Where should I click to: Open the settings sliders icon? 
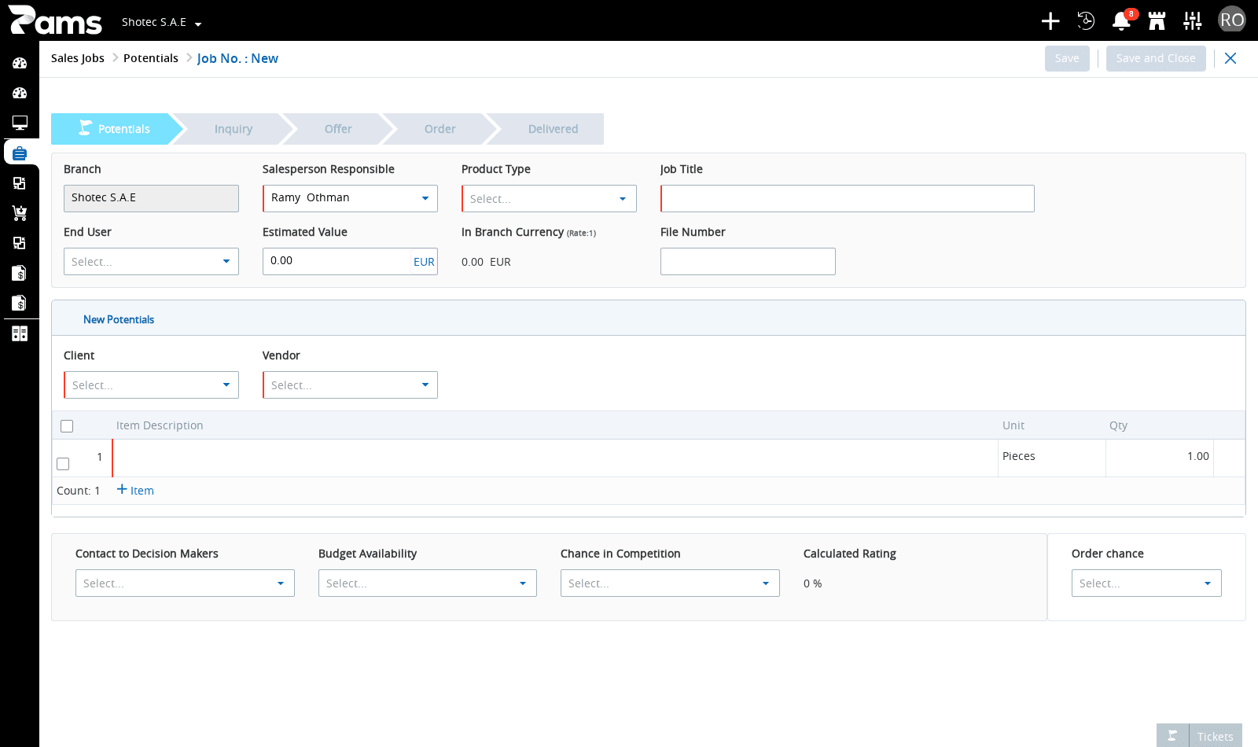[x=1193, y=21]
